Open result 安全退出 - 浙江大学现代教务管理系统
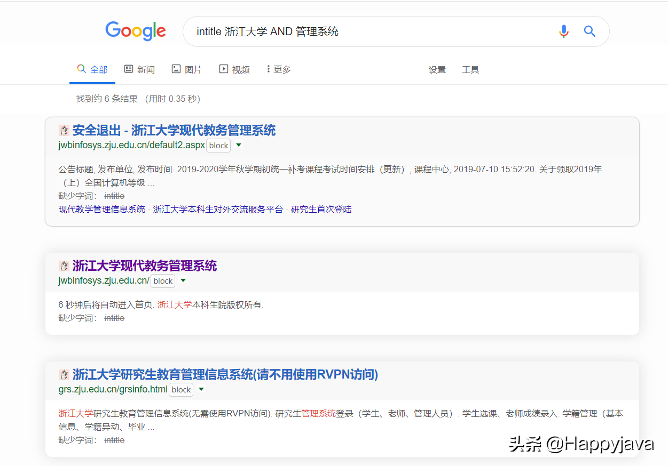Image resolution: width=668 pixels, height=466 pixels. pyautogui.click(x=174, y=131)
